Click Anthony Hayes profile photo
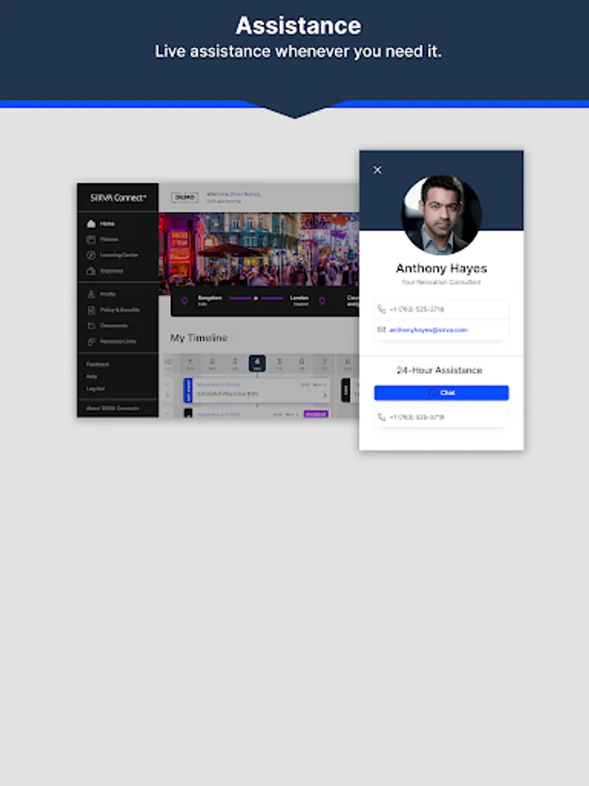Image resolution: width=589 pixels, height=786 pixels. click(442, 214)
